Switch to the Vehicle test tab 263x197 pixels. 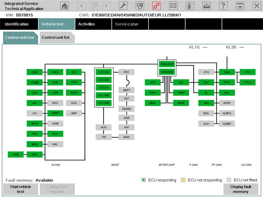57,24
